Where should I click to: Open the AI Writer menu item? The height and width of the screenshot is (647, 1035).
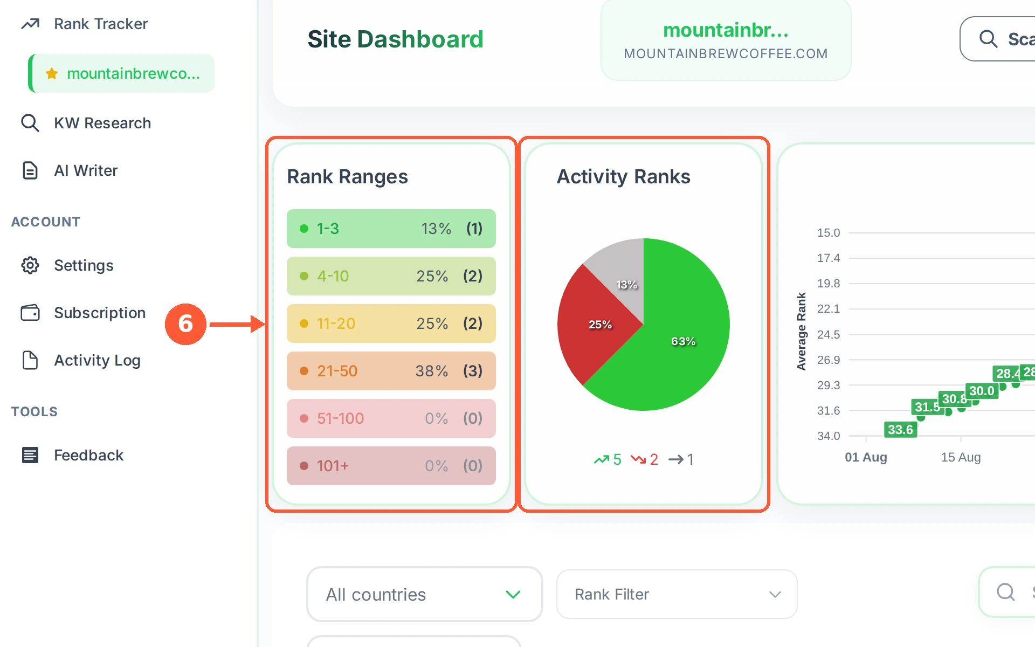pos(86,170)
